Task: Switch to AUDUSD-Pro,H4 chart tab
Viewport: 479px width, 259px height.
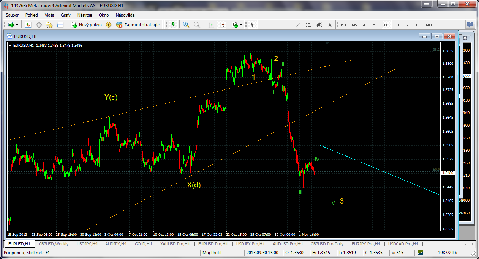Action: (287, 244)
